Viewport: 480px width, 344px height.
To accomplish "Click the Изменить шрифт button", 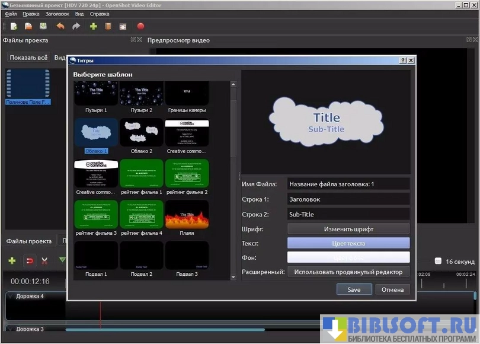I will coord(348,229).
